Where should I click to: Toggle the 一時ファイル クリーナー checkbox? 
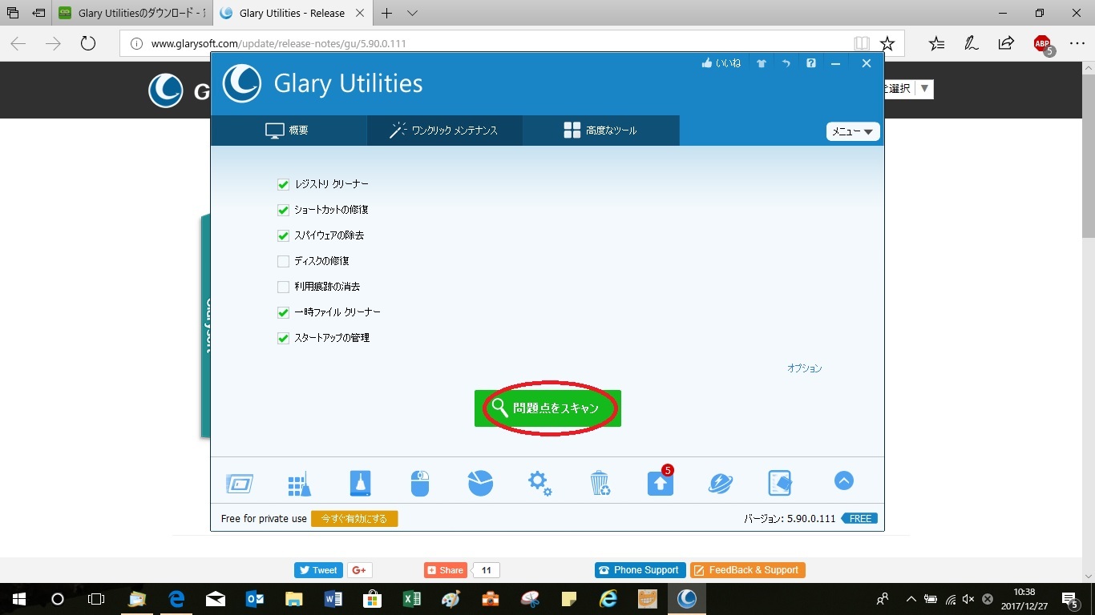(283, 312)
